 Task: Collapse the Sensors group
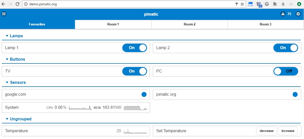7,83
